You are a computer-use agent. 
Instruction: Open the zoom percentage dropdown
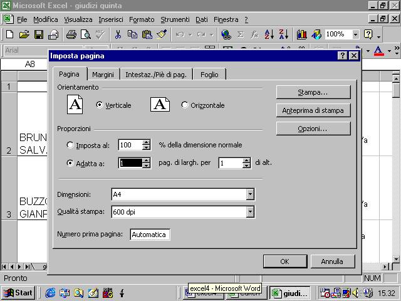pos(355,34)
